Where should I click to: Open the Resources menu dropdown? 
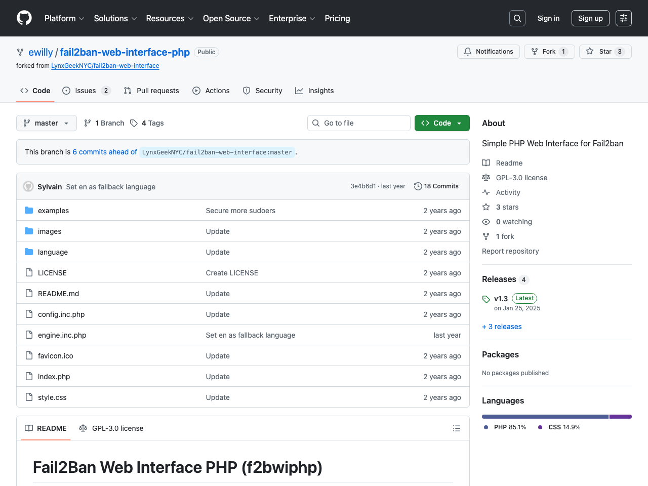pos(169,18)
